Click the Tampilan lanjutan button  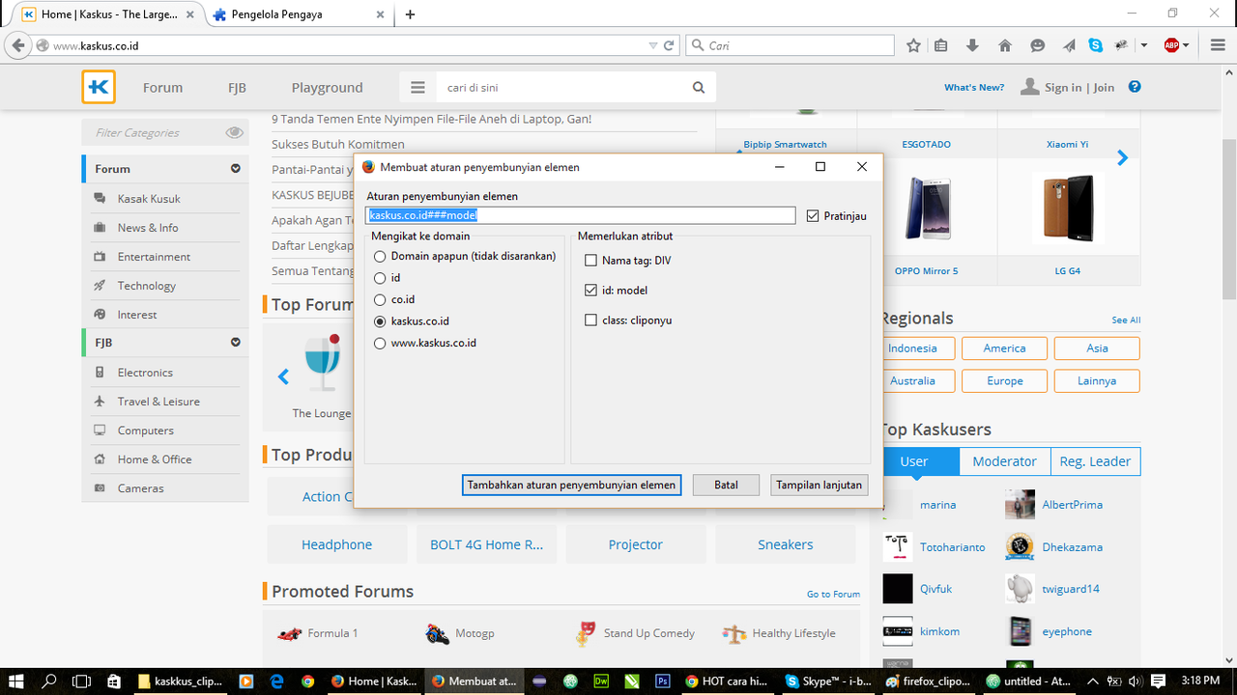tap(820, 485)
